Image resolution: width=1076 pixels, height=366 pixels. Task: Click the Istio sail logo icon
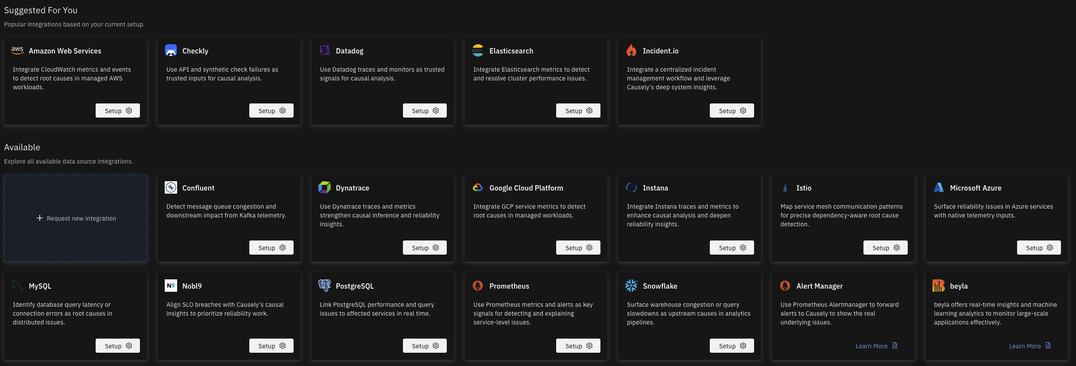(785, 187)
